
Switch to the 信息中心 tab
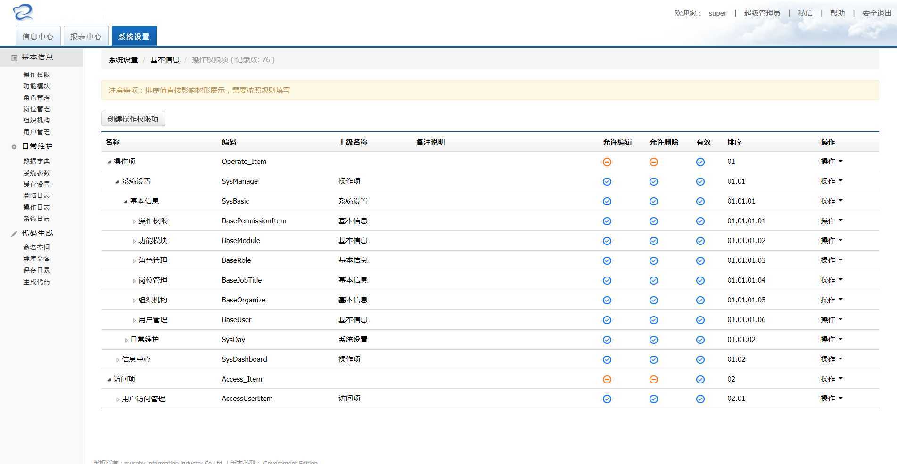tap(38, 36)
